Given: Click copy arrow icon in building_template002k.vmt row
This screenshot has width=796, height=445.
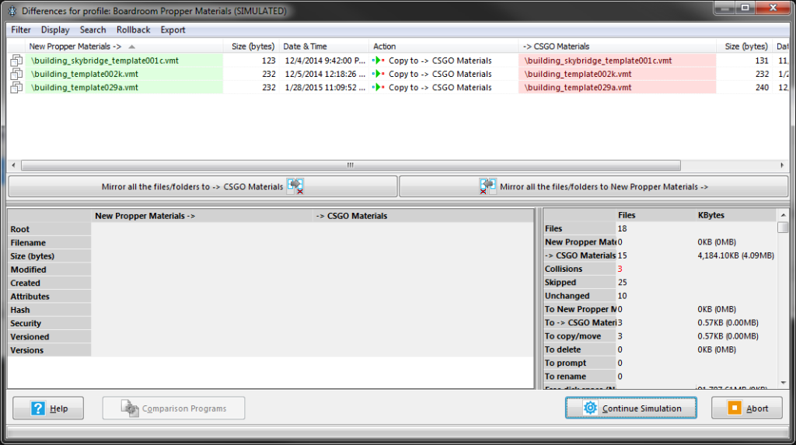Looking at the screenshot, I should coord(379,74).
